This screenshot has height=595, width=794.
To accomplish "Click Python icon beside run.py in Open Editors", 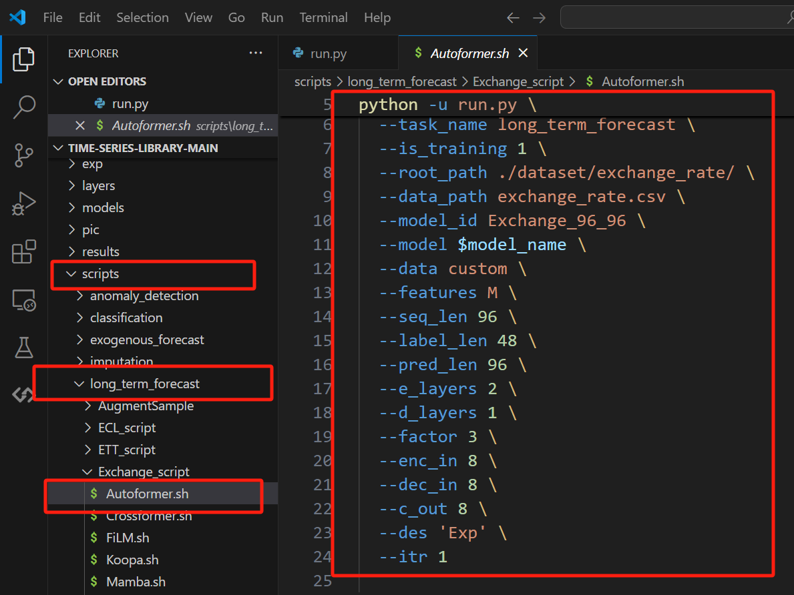I will coord(100,103).
